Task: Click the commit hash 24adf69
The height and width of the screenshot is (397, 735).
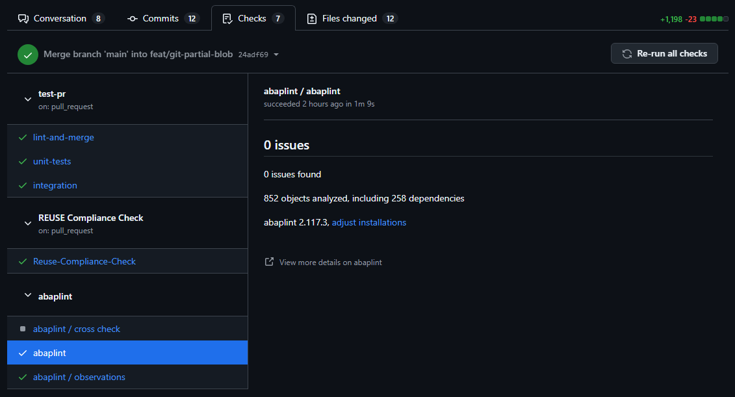Action: click(253, 55)
